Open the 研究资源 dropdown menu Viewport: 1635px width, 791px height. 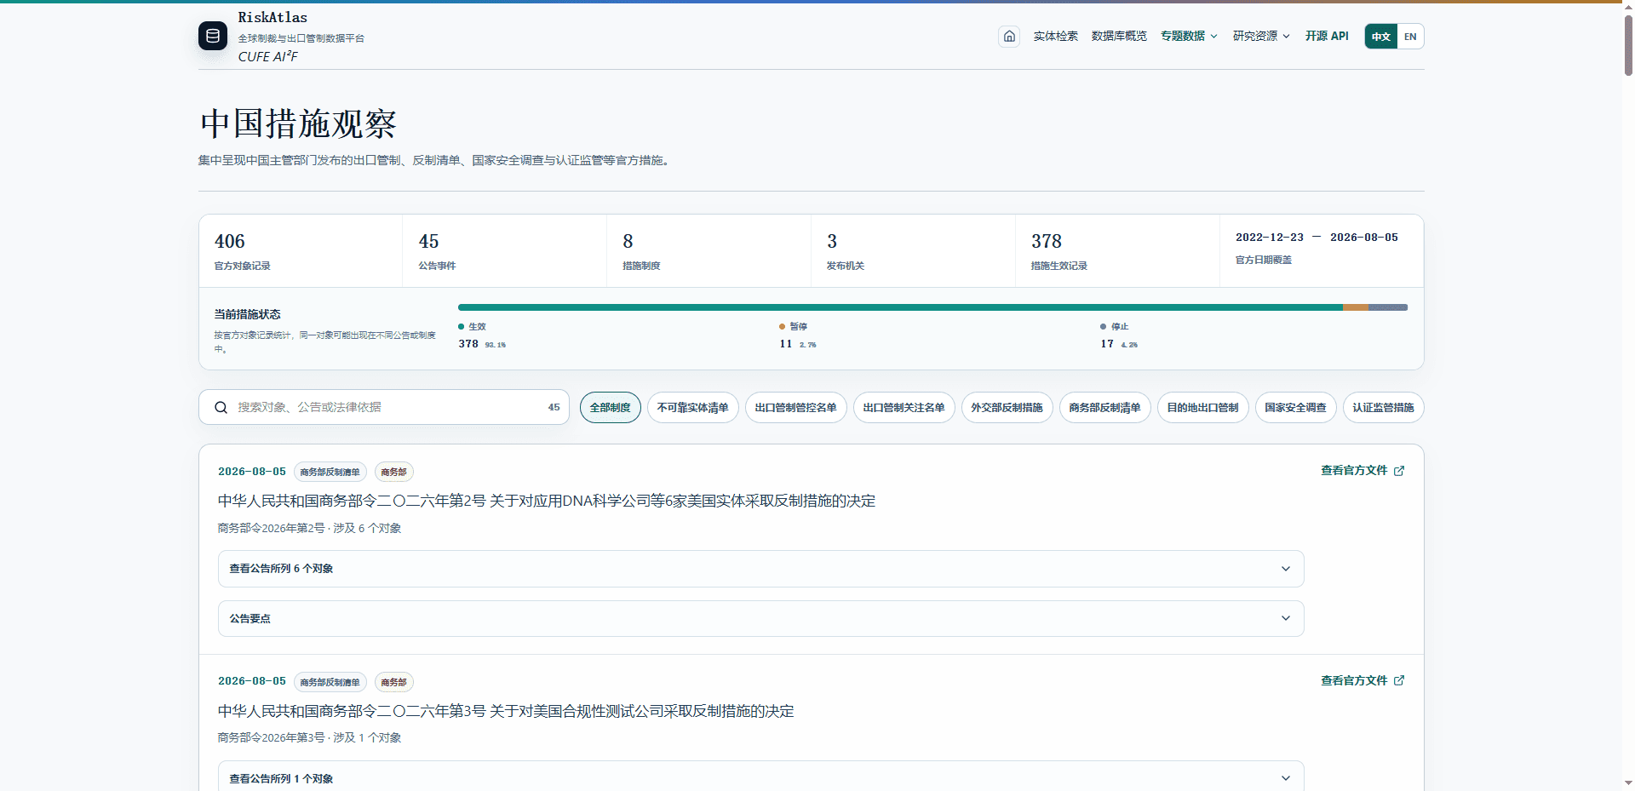click(x=1261, y=36)
